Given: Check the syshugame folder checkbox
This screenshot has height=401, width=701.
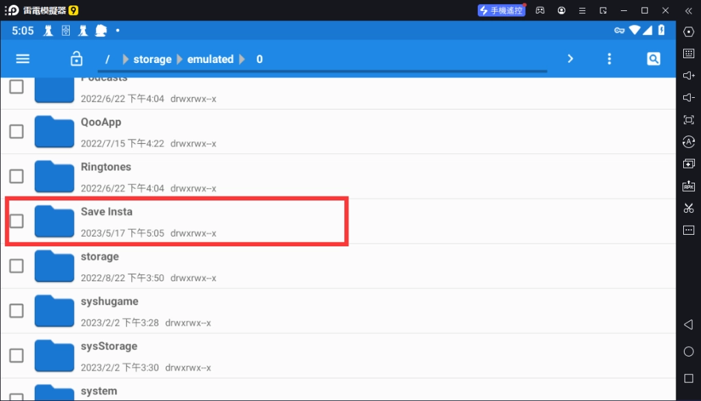Looking at the screenshot, I should [16, 311].
